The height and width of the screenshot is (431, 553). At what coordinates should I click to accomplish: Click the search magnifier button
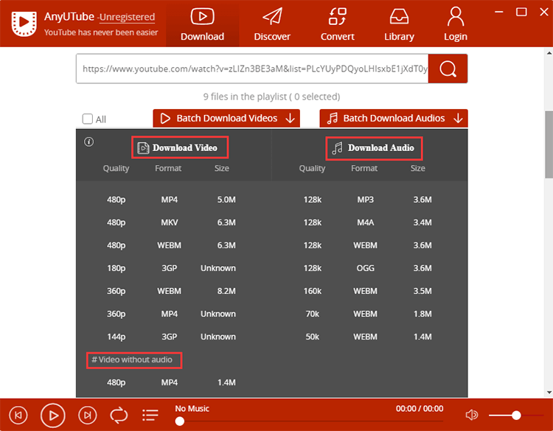point(448,69)
